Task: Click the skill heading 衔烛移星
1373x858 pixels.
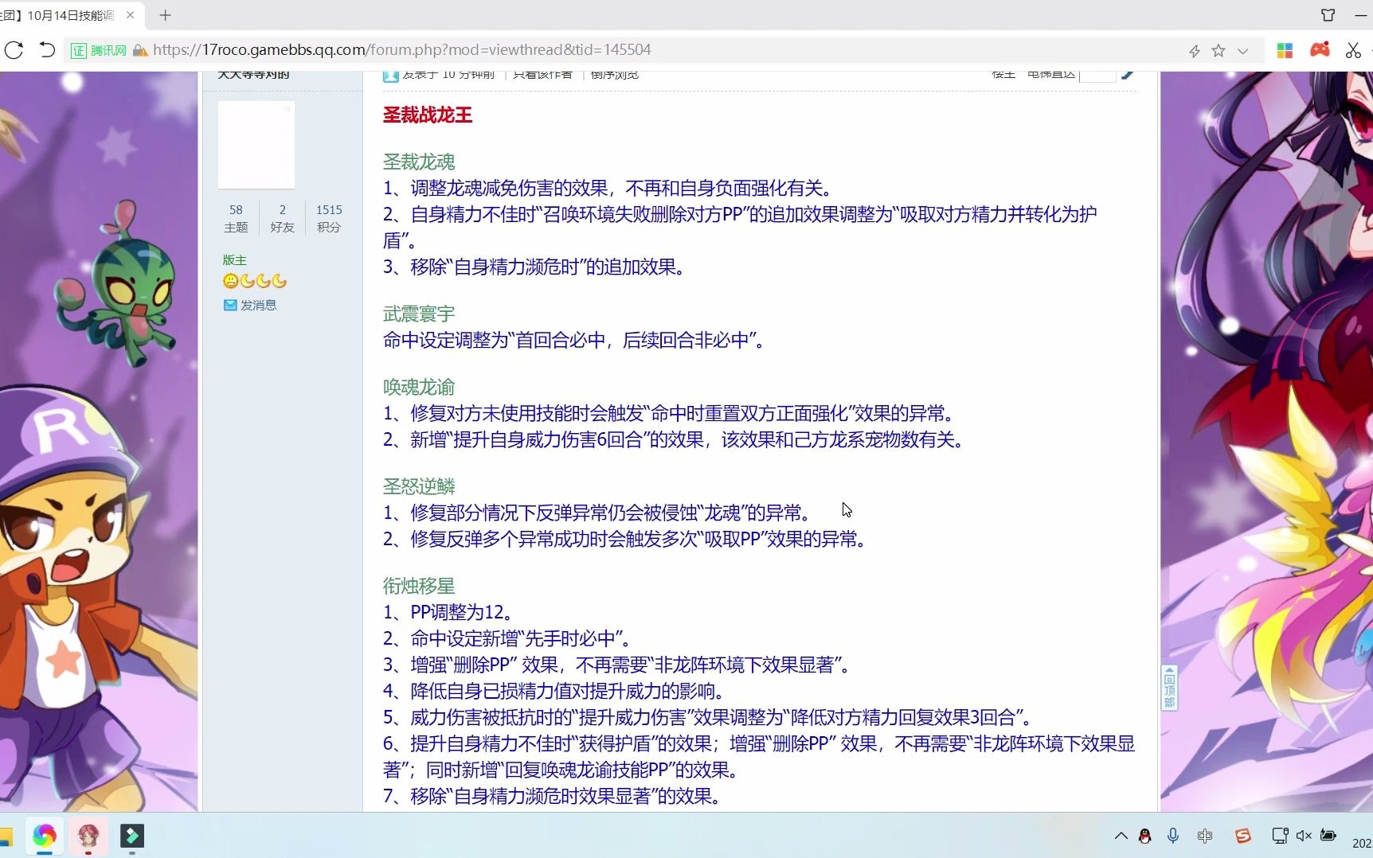Action: point(419,586)
